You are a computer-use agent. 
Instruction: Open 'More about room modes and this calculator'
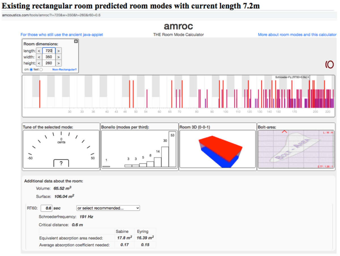(297, 35)
